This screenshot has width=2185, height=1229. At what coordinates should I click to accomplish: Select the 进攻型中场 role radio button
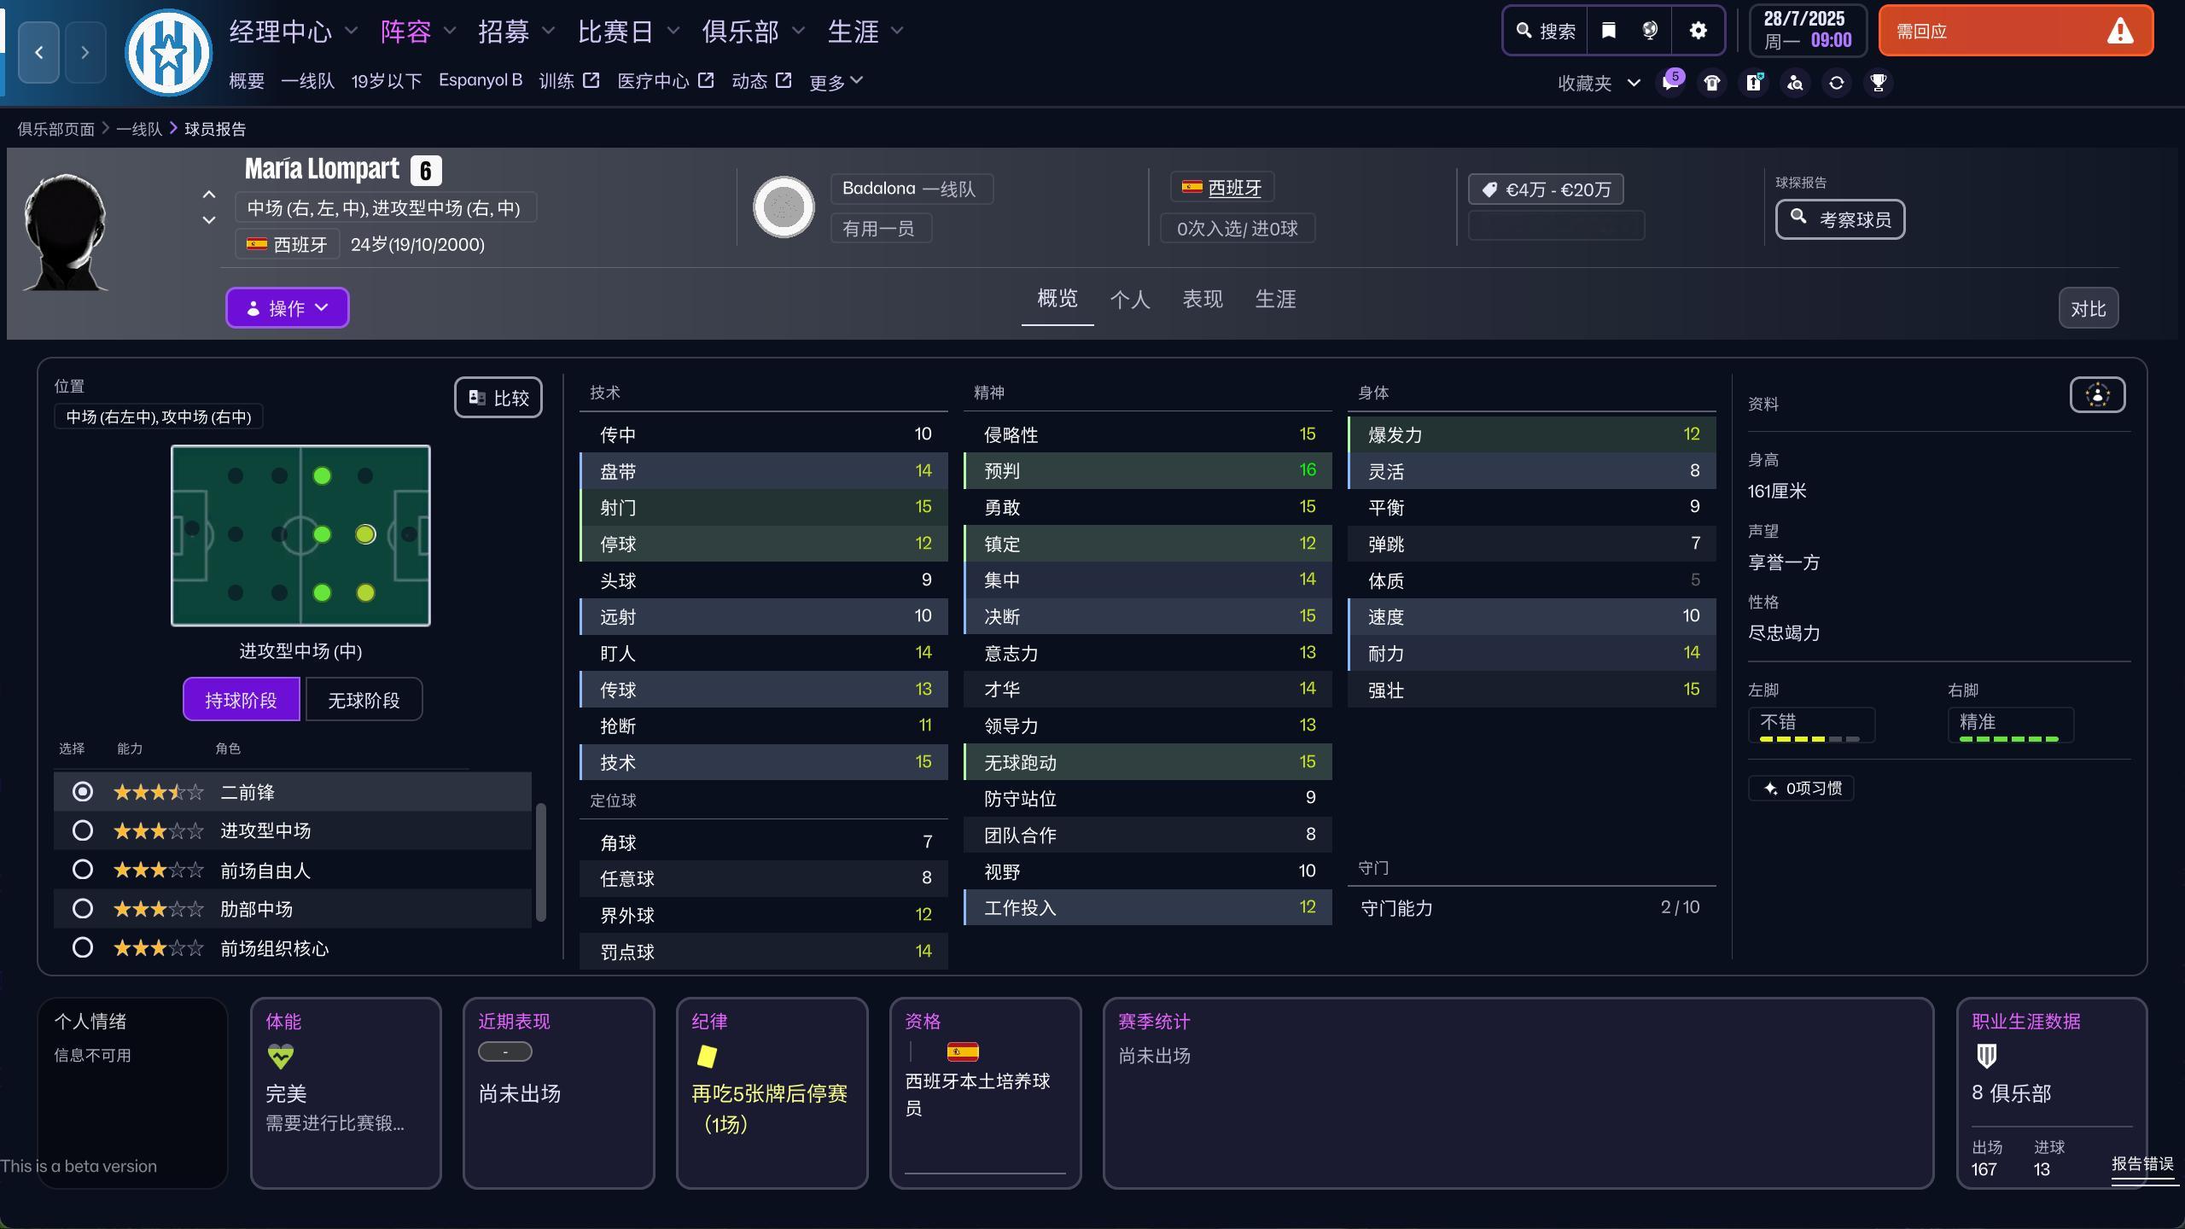tap(83, 830)
